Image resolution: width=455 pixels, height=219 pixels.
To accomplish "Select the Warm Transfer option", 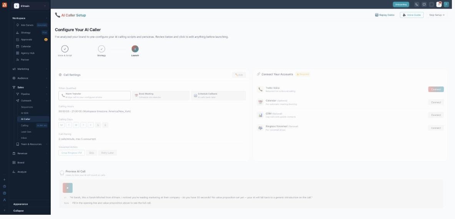I will click(x=95, y=95).
